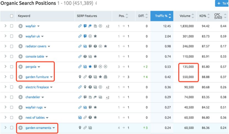Screen dimensions: 229x134
Task: Sort by the Traffic % column header
Action: click(162, 16)
